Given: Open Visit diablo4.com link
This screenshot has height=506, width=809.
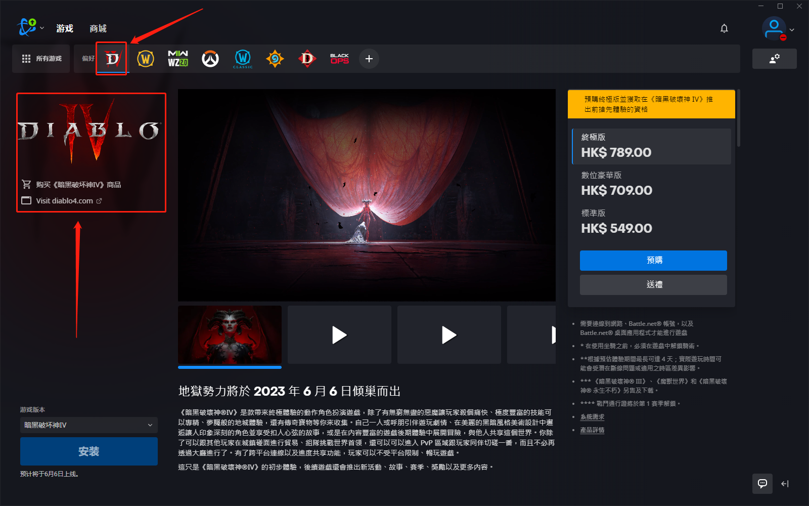Looking at the screenshot, I should (64, 201).
